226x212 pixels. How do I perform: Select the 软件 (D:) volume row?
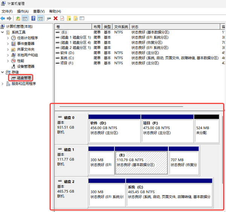tap(140, 53)
